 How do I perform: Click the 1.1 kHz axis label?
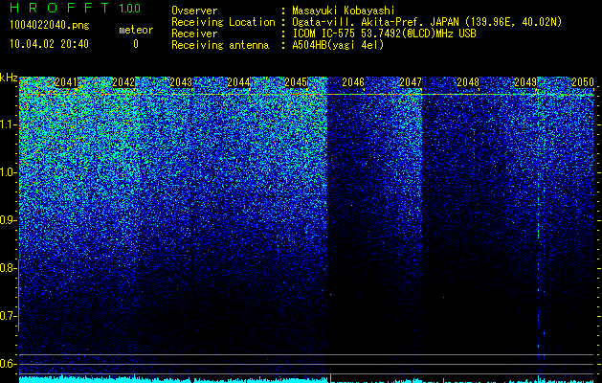(x=9, y=124)
